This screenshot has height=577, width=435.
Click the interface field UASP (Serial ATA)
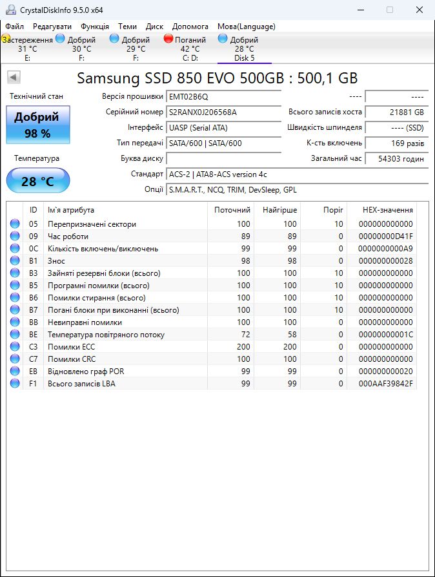(x=223, y=128)
